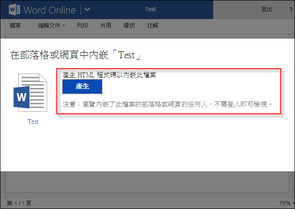Click the Test document title in header

click(151, 9)
